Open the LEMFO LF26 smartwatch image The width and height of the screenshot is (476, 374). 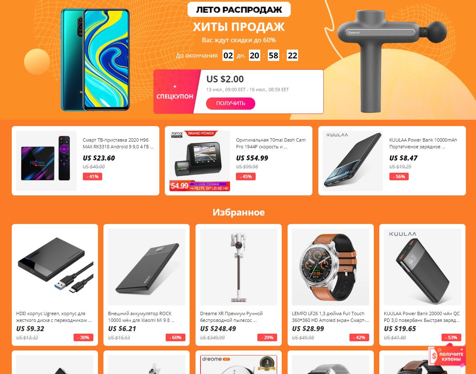point(330,267)
